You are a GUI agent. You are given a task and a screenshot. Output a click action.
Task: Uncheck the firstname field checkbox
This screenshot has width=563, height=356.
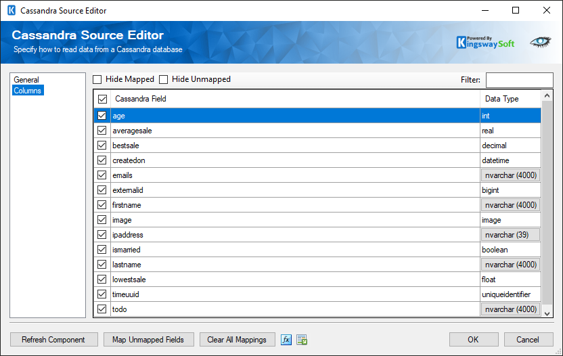[x=102, y=205]
